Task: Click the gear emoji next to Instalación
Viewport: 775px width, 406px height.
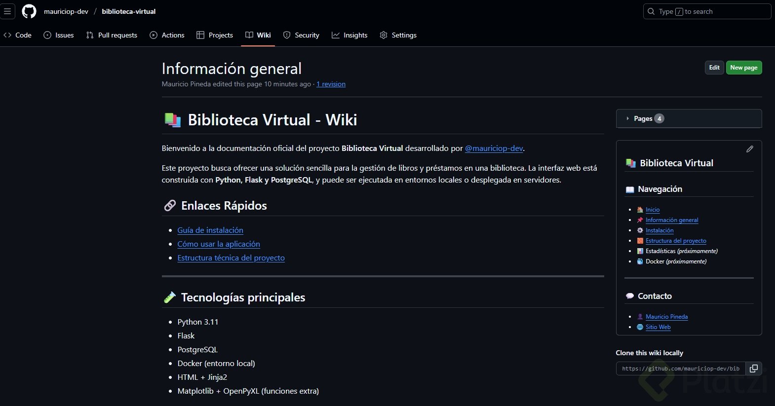Action: tap(640, 230)
